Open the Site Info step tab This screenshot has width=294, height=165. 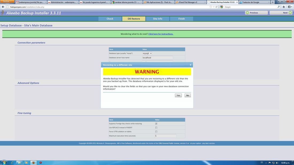coord(157,19)
